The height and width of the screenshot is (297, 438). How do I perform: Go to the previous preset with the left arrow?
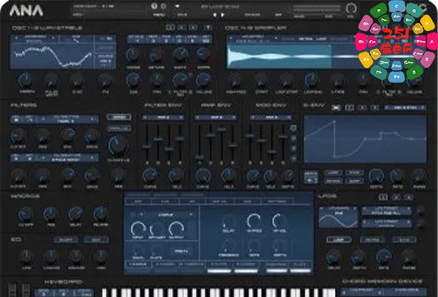click(214, 15)
